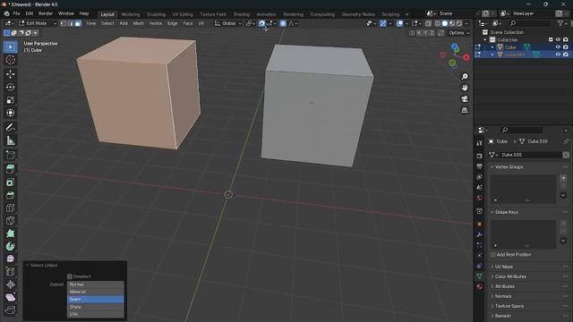The width and height of the screenshot is (573, 322).
Task: Select the Bevel tool
Action: [x=10, y=195]
